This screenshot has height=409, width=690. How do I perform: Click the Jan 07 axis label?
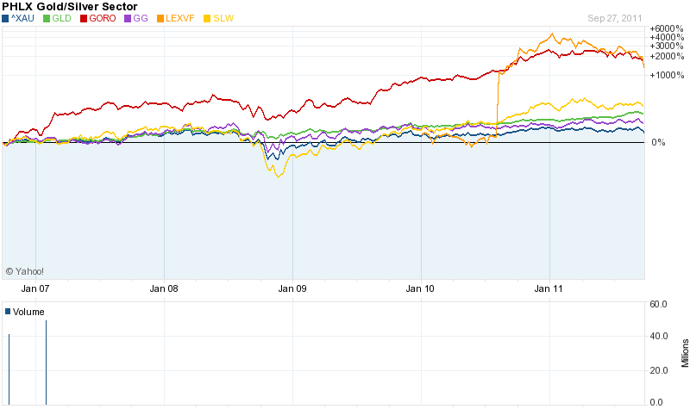click(x=35, y=288)
